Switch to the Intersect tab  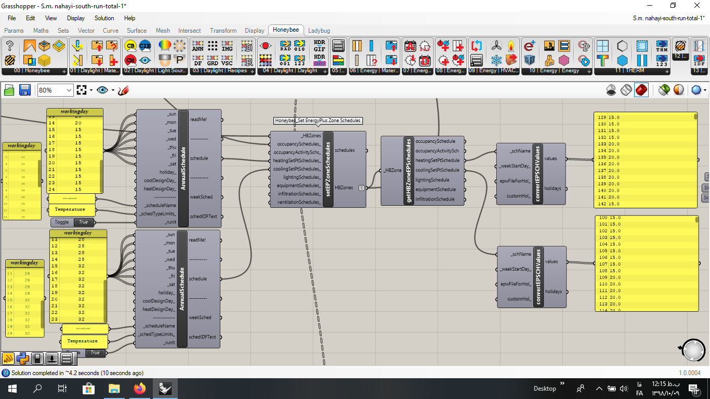[189, 31]
